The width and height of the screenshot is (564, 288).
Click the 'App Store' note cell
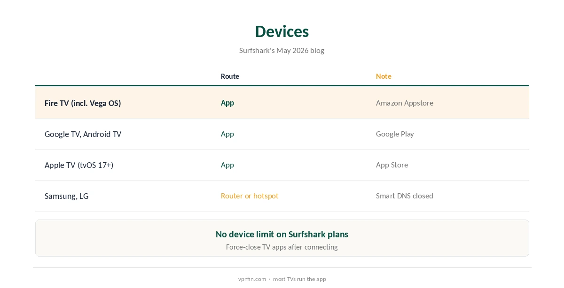click(x=392, y=165)
